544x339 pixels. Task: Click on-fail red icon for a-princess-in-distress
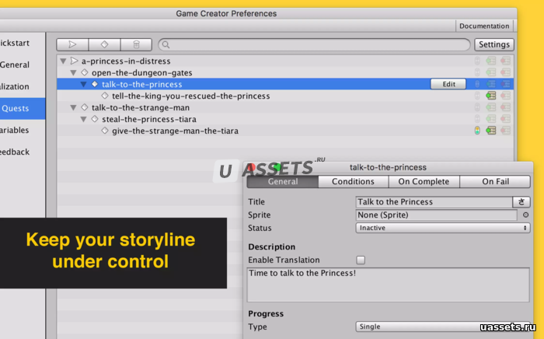[505, 61]
